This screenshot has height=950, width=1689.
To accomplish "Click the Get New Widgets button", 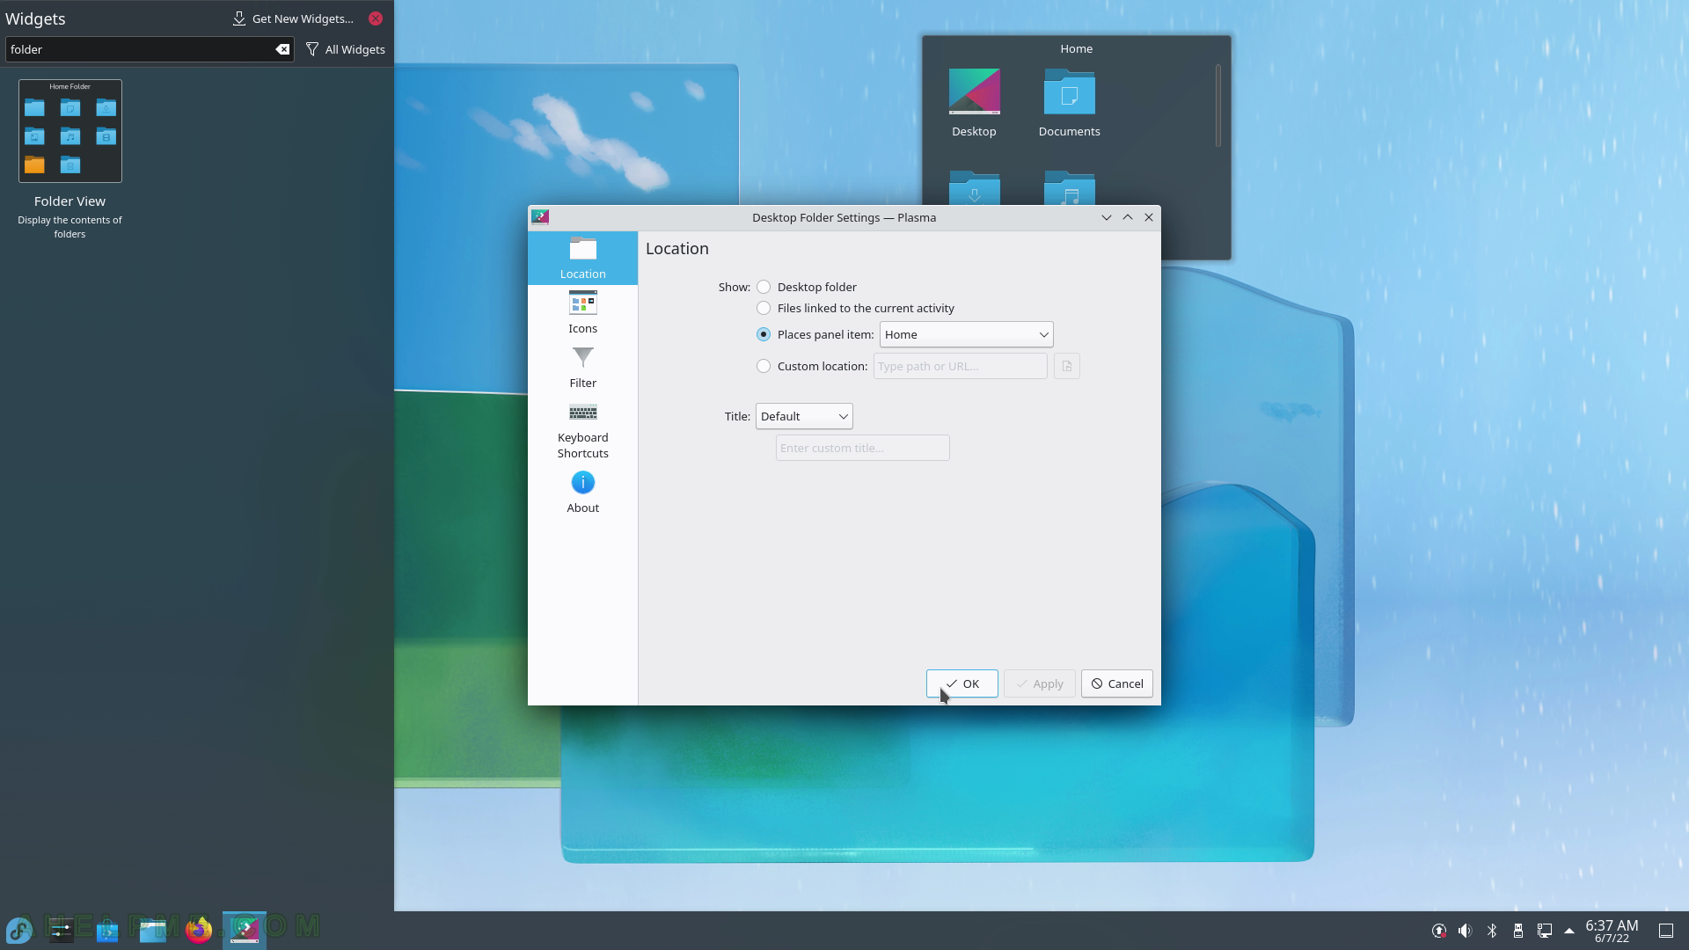I will click(x=293, y=18).
